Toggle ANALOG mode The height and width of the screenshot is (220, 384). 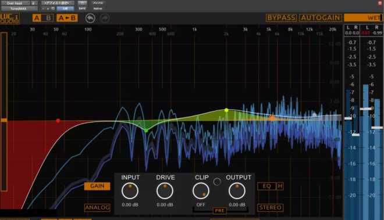[97, 208]
